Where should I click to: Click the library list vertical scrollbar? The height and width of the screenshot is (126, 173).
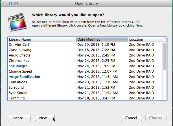[165, 71]
